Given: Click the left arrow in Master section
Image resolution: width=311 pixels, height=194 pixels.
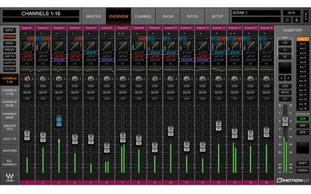Looking at the screenshot, I should 281,77.
